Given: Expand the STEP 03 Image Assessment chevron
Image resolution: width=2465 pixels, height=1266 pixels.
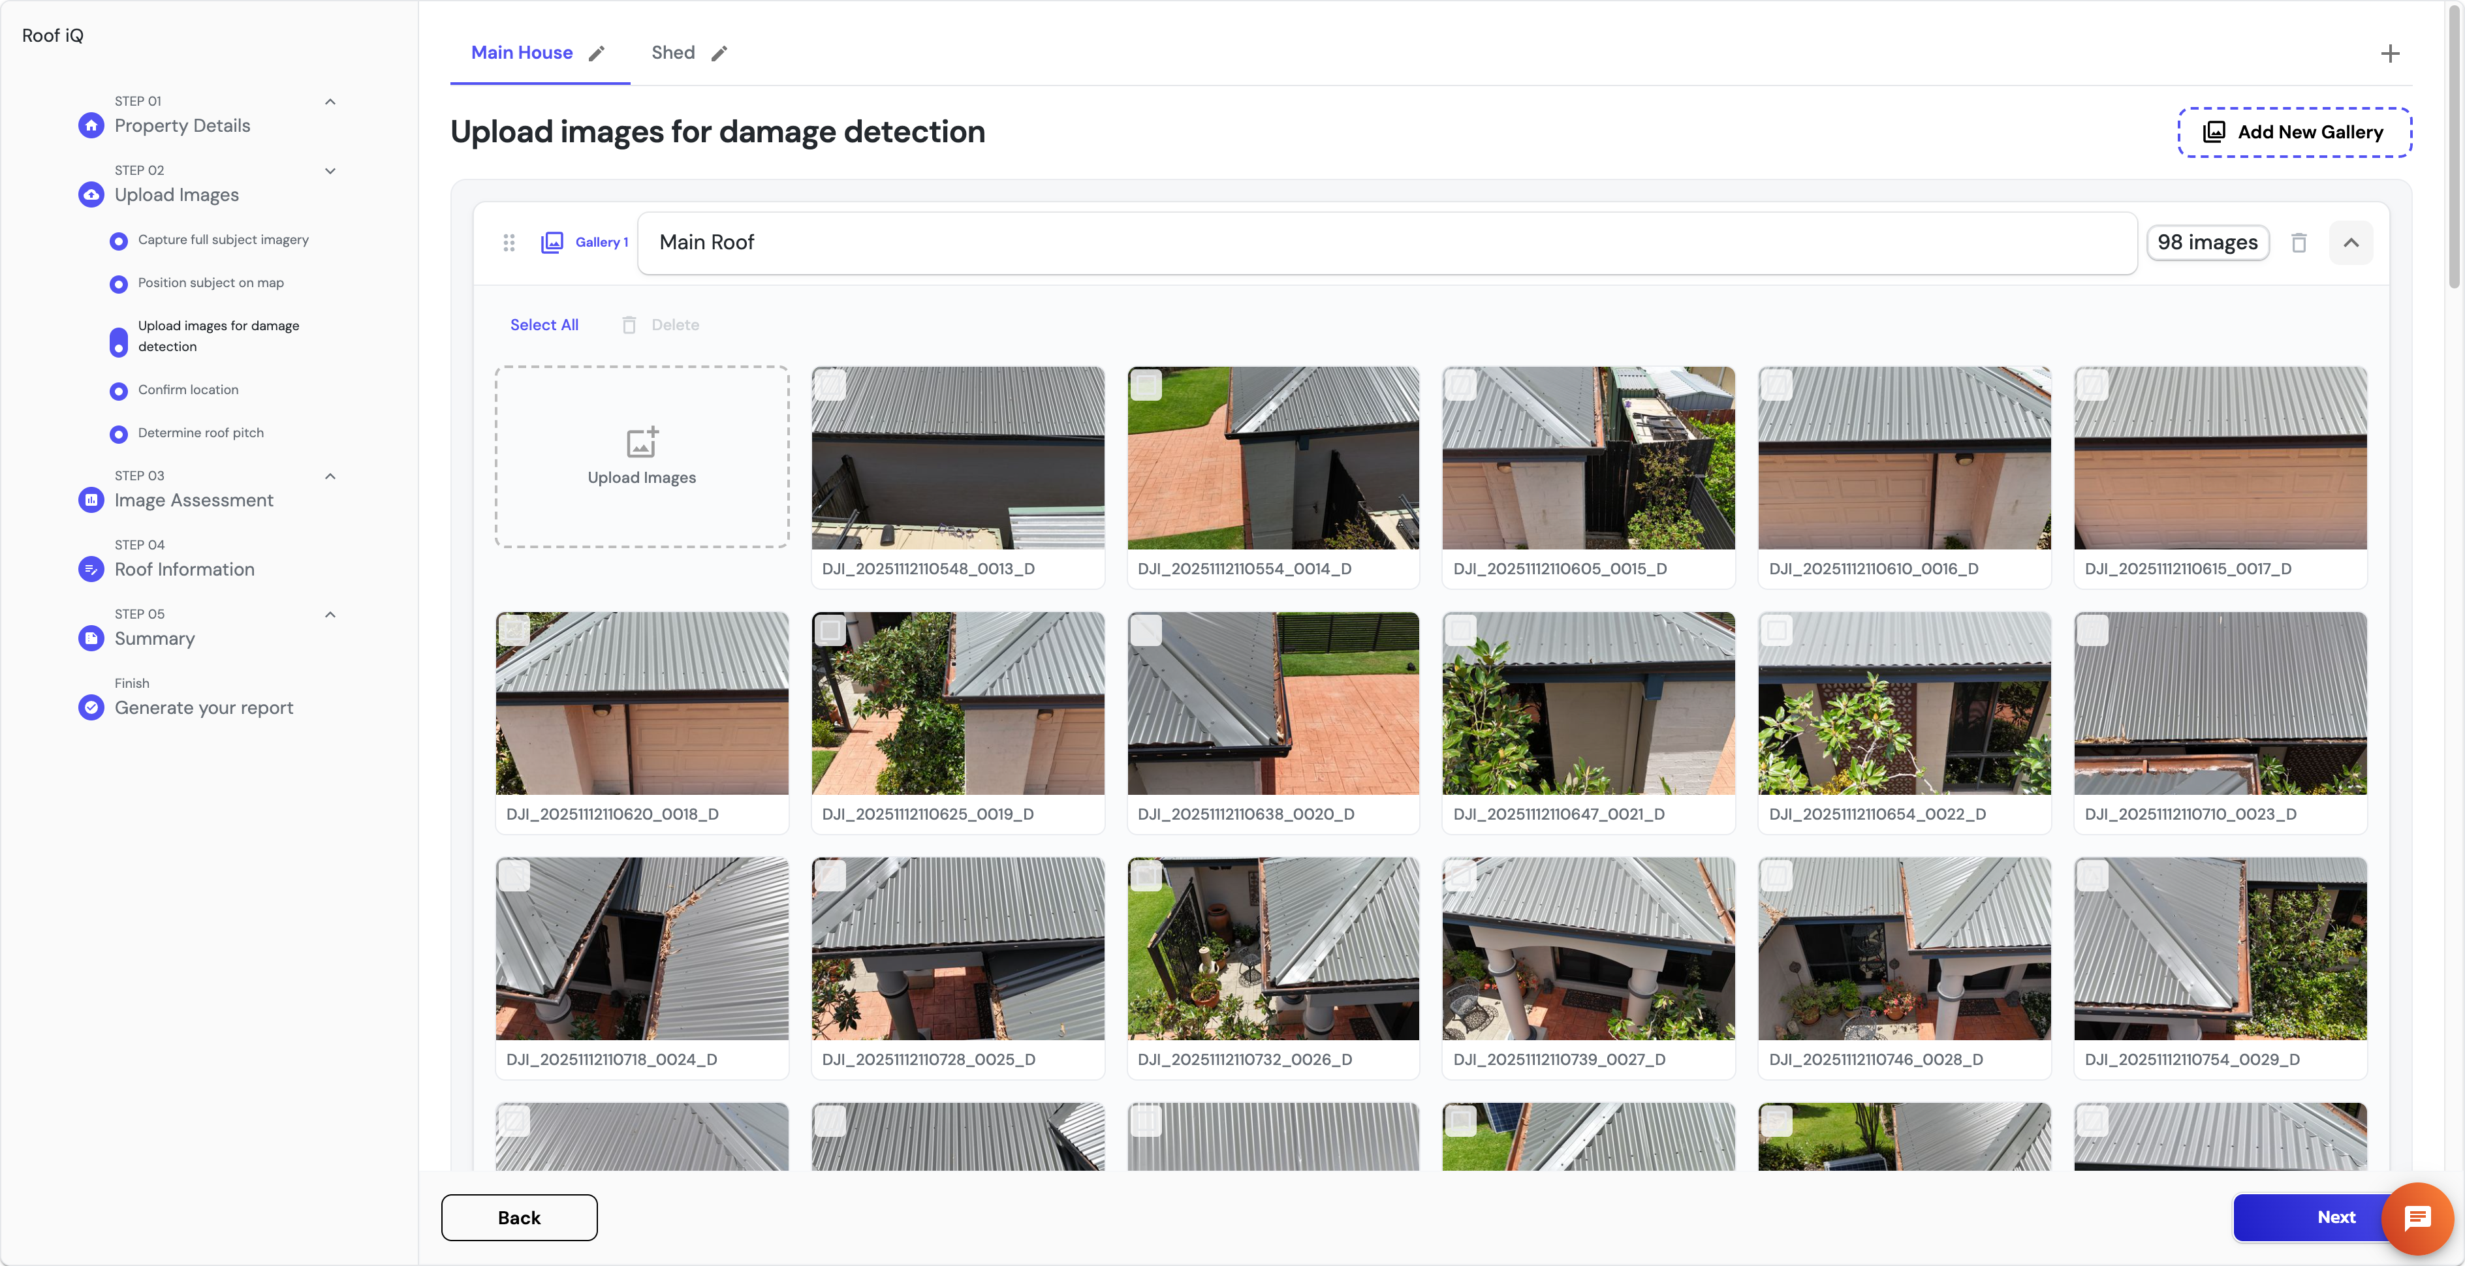Looking at the screenshot, I should click(330, 476).
